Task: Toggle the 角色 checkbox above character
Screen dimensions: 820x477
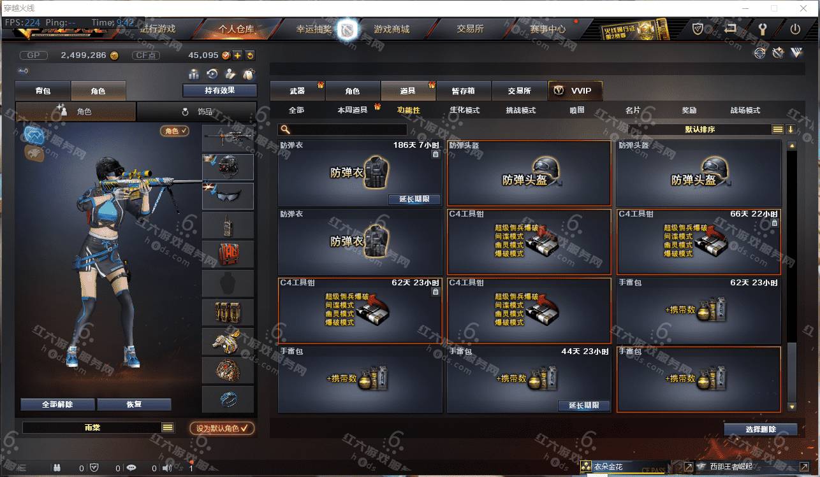Action: tap(175, 131)
